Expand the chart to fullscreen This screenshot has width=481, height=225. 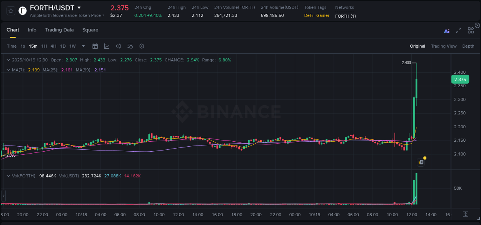(458, 30)
